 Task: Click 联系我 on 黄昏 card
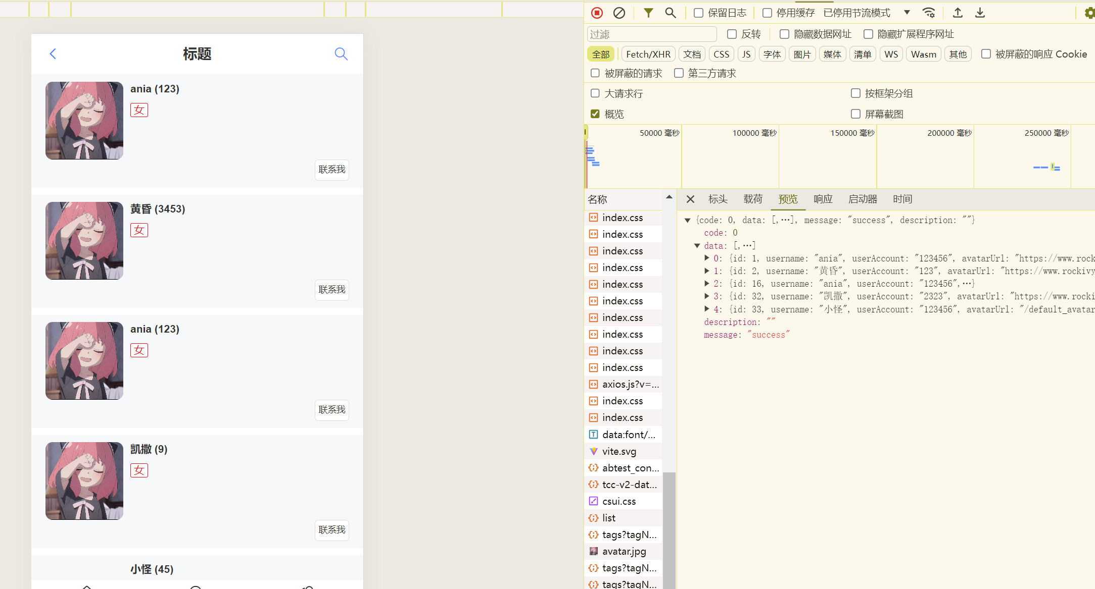(332, 290)
